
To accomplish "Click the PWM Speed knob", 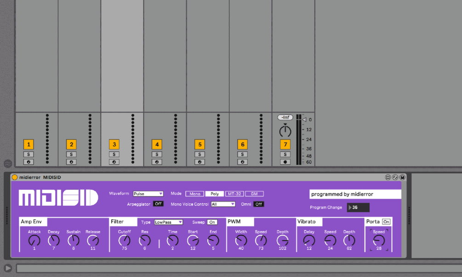I will point(261,241).
